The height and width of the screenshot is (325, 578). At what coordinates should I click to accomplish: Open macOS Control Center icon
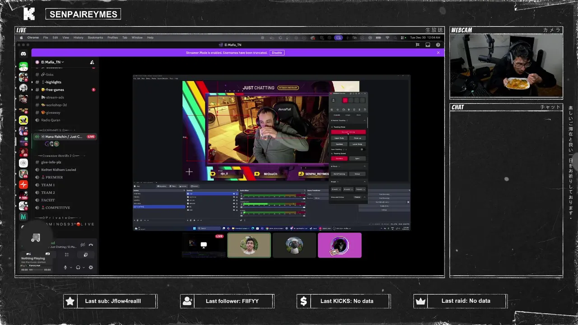(x=404, y=37)
